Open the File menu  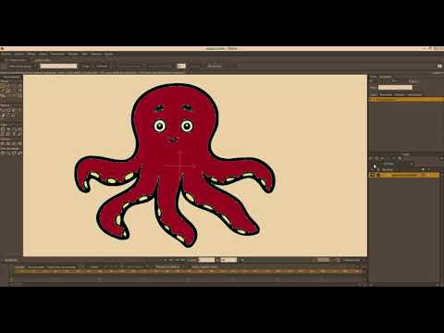pyautogui.click(x=6, y=54)
